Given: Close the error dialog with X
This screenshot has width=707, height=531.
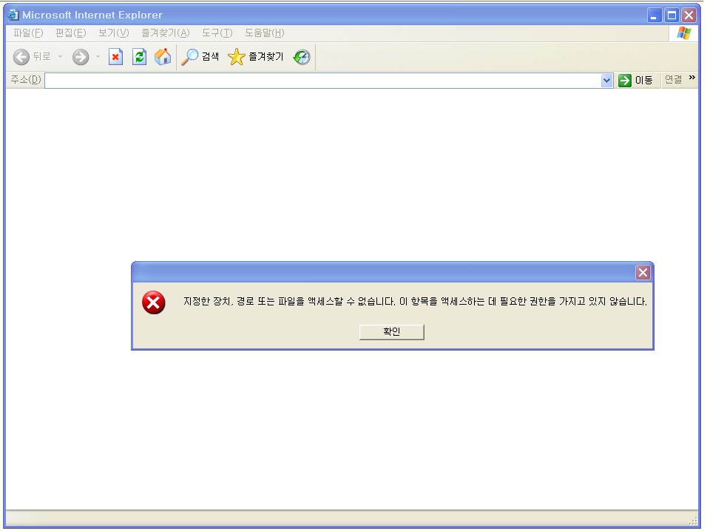Looking at the screenshot, I should [x=643, y=272].
